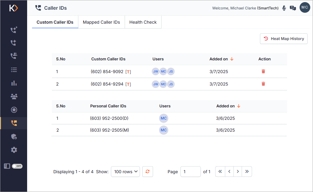Click [T] tag next to (602) 854-9092

pyautogui.click(x=128, y=72)
